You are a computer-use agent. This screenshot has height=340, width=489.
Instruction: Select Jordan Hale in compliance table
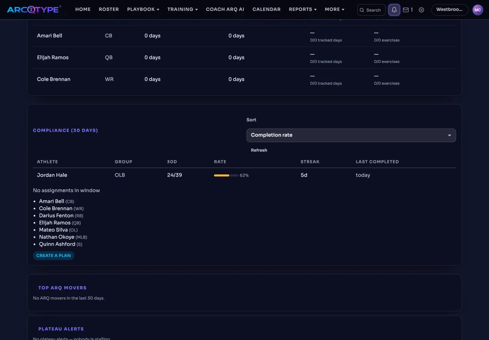(x=52, y=175)
